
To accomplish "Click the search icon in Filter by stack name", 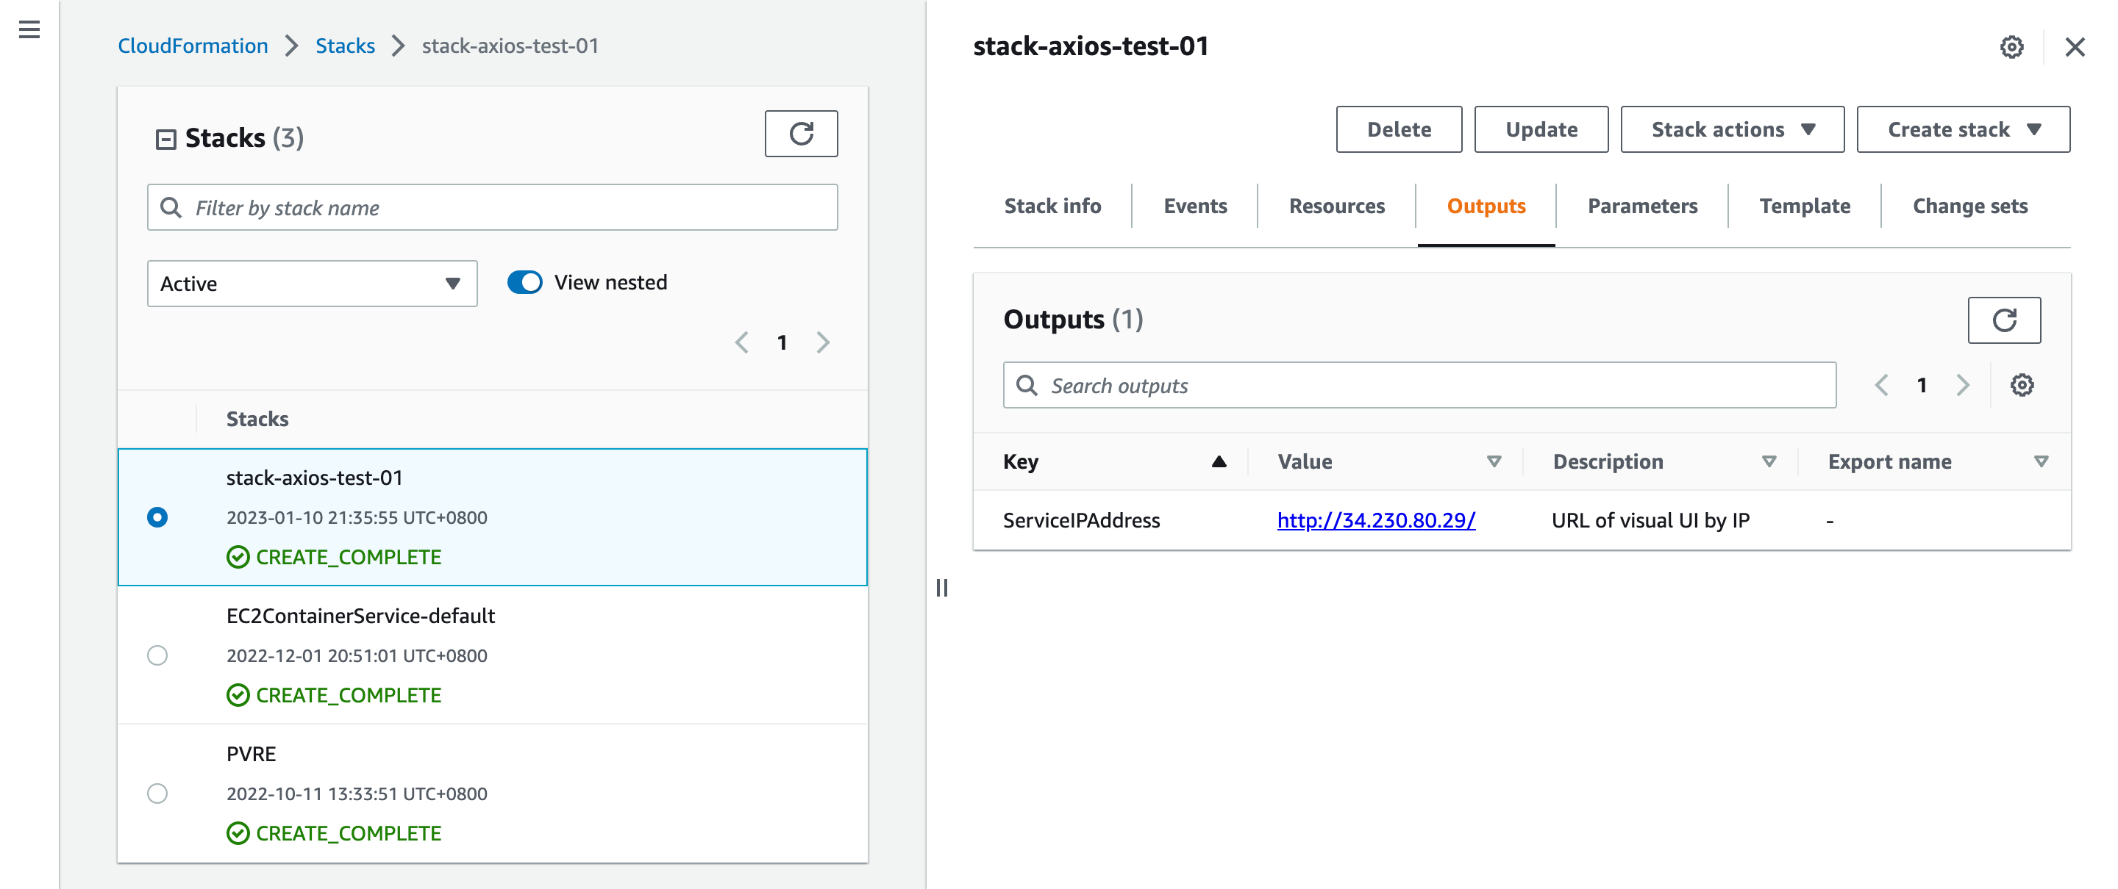I will [x=171, y=208].
